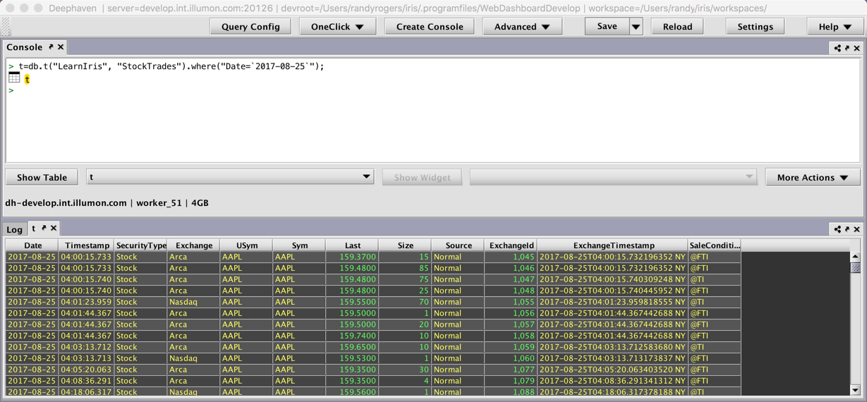The height and width of the screenshot is (402, 867).
Task: Click the SecurityType column header
Action: point(140,245)
